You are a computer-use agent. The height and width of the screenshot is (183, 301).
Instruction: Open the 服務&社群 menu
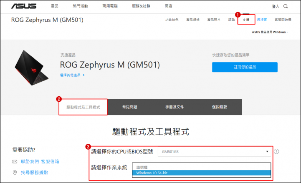141,6
